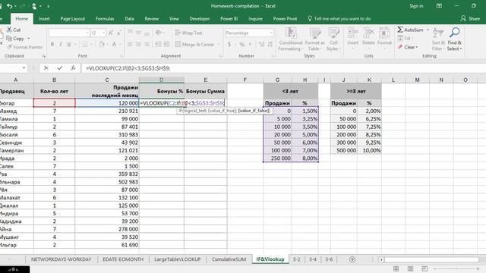Click the Copy icon
This screenshot has height=273, width=486.
[9, 39]
